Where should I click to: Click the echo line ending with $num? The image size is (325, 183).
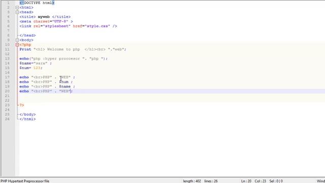46,82
